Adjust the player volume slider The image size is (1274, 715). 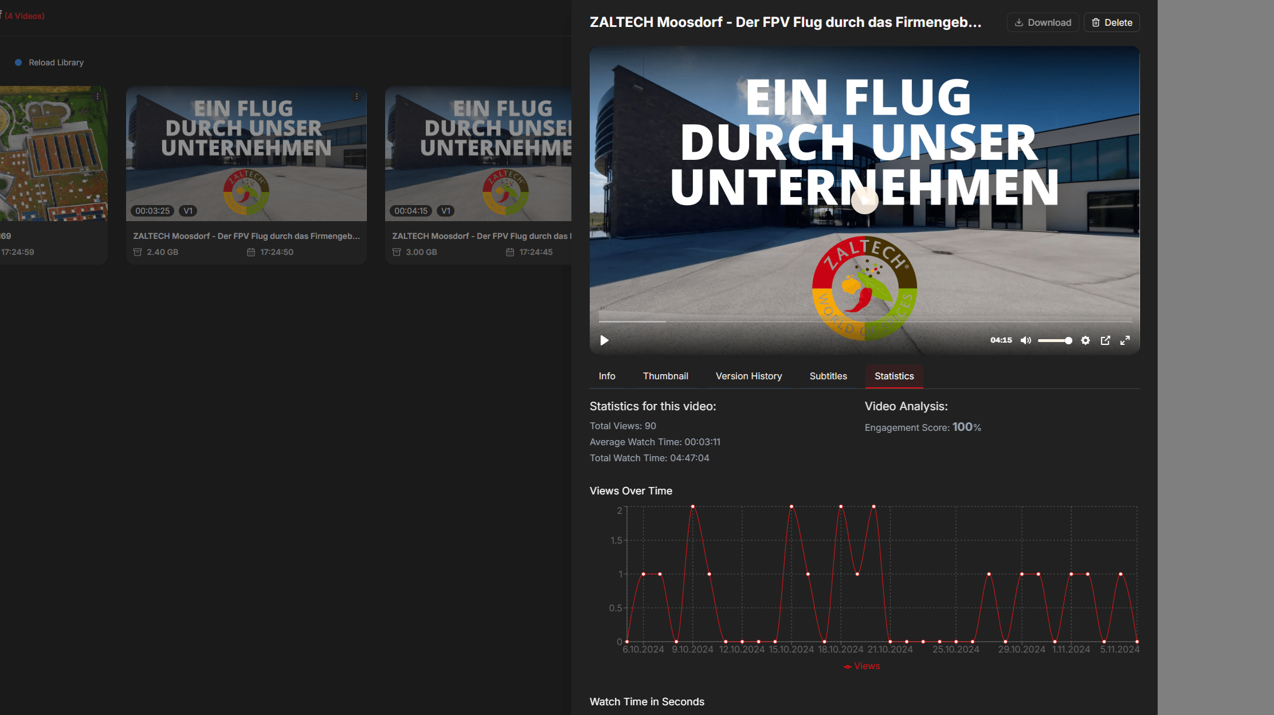pos(1055,340)
